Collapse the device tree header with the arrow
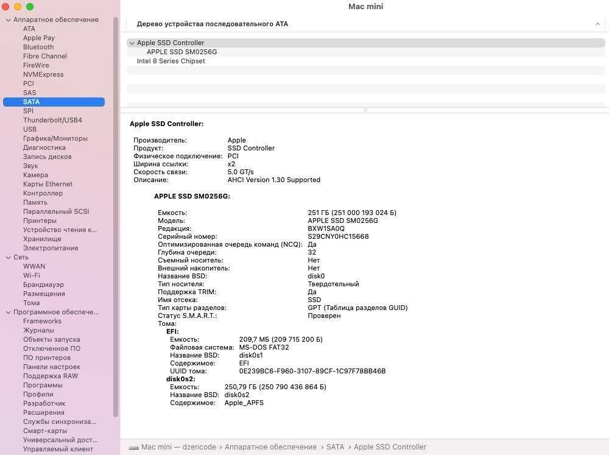Image resolution: width=609 pixels, height=455 pixels. pyautogui.click(x=597, y=24)
